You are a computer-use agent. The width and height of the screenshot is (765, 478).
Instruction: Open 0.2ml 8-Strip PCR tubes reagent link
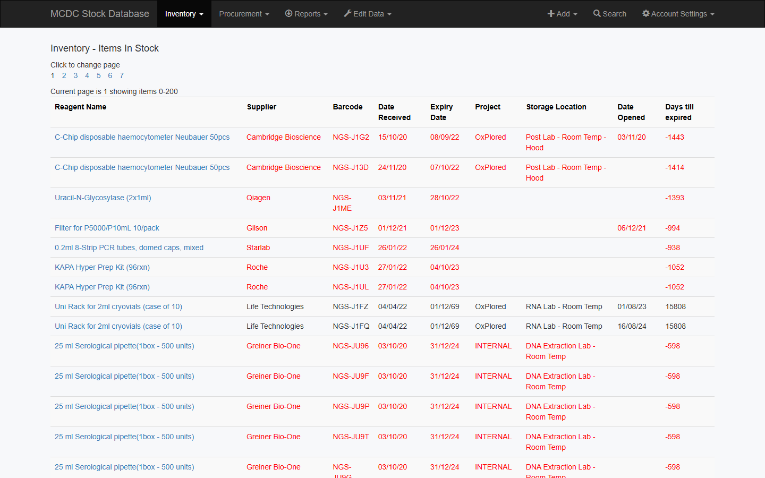click(129, 247)
